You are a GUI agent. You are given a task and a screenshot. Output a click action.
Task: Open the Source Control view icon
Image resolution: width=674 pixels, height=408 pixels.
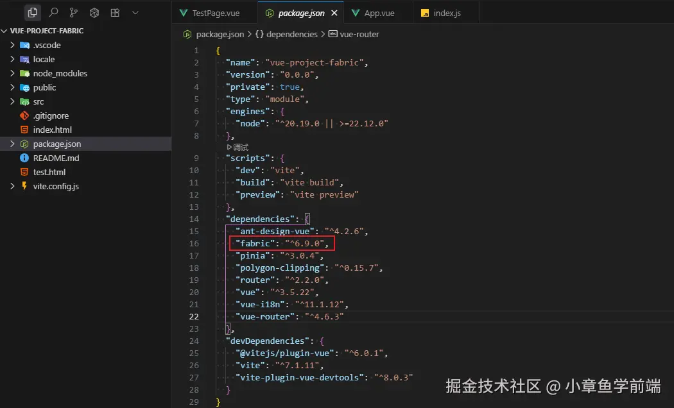74,13
